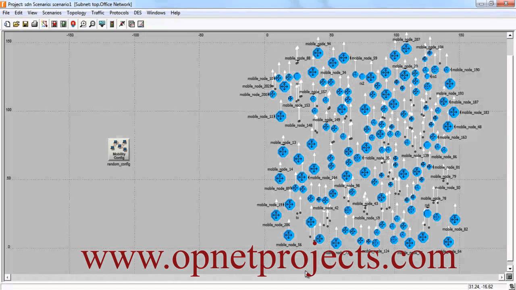Screen dimensions: 516x290
Task: Click the mobile_node_164 label
Action: (323, 178)
